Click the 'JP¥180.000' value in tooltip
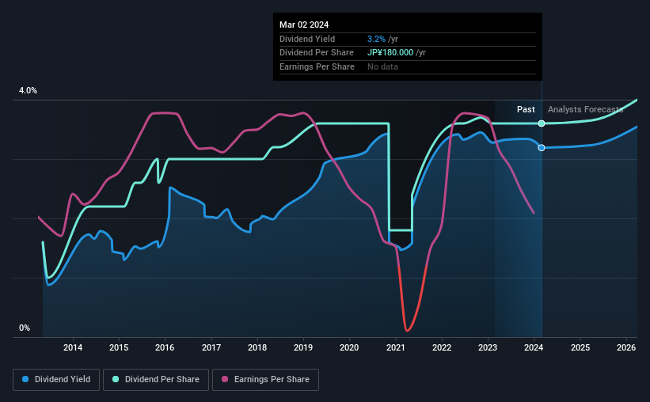Screen dimensions: 650x402 [x=390, y=53]
